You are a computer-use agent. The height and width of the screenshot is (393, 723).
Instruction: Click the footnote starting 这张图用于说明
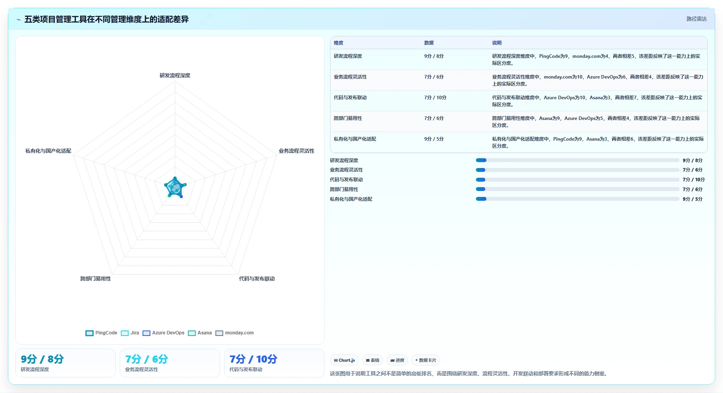(469, 373)
